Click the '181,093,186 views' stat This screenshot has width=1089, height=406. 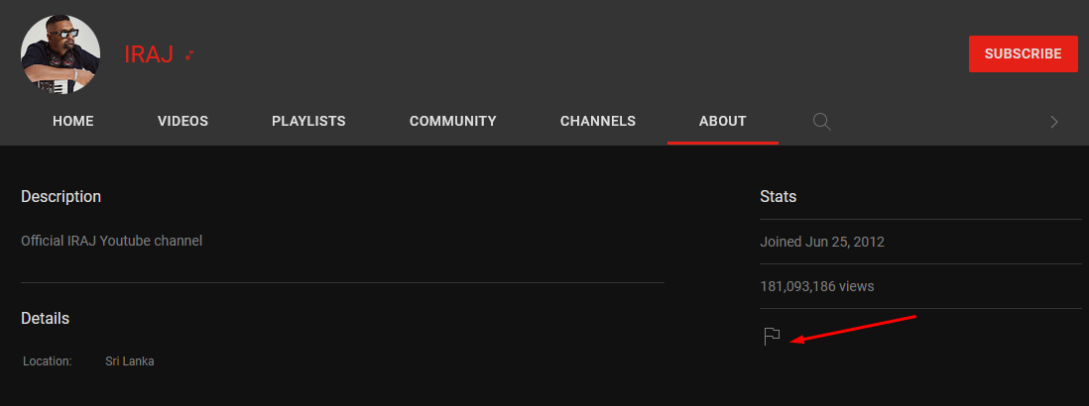coord(817,286)
